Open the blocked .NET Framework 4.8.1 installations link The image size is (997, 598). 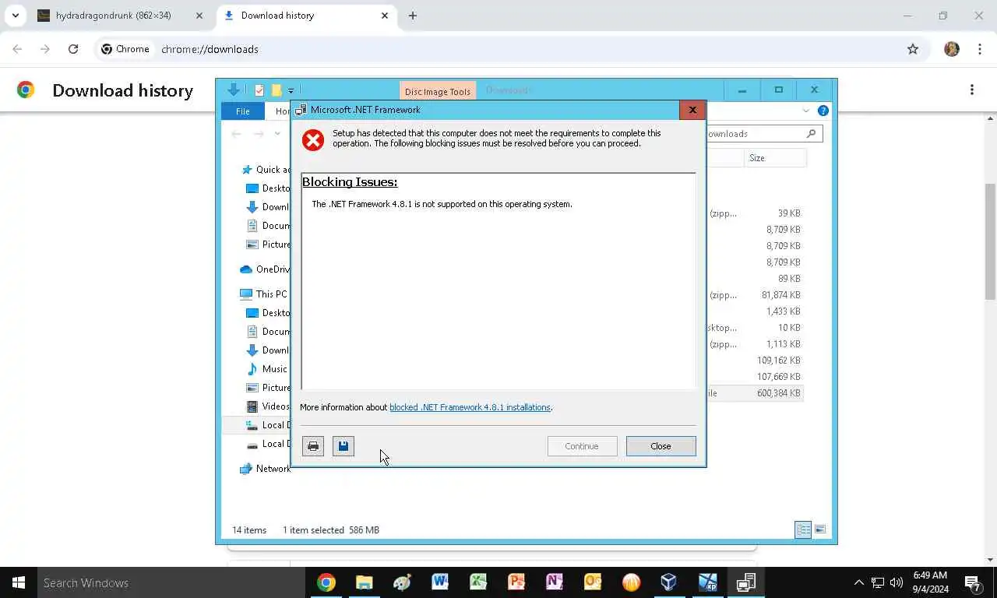(x=470, y=407)
